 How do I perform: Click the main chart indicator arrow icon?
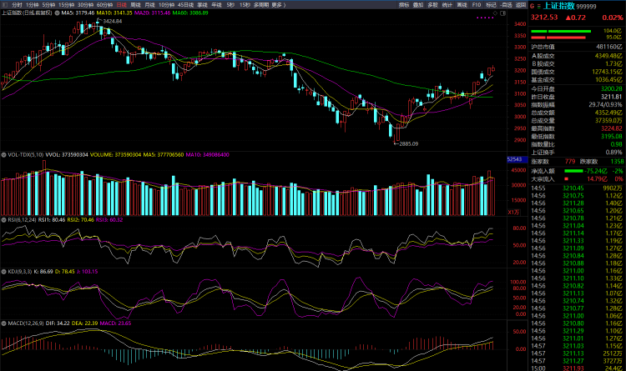58,13
